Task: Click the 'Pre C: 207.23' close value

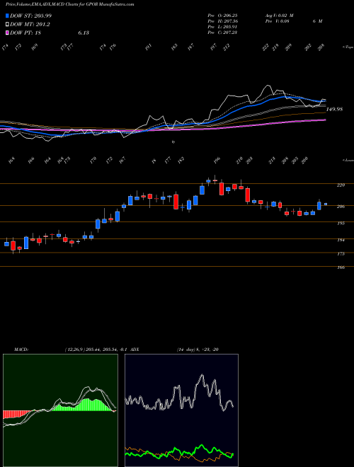Action: (x=222, y=33)
